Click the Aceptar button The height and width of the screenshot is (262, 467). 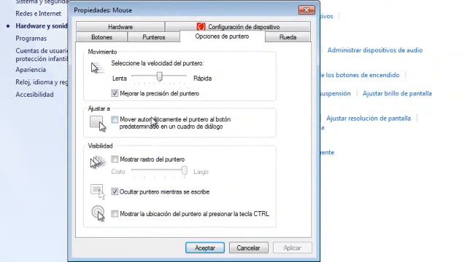pos(205,247)
